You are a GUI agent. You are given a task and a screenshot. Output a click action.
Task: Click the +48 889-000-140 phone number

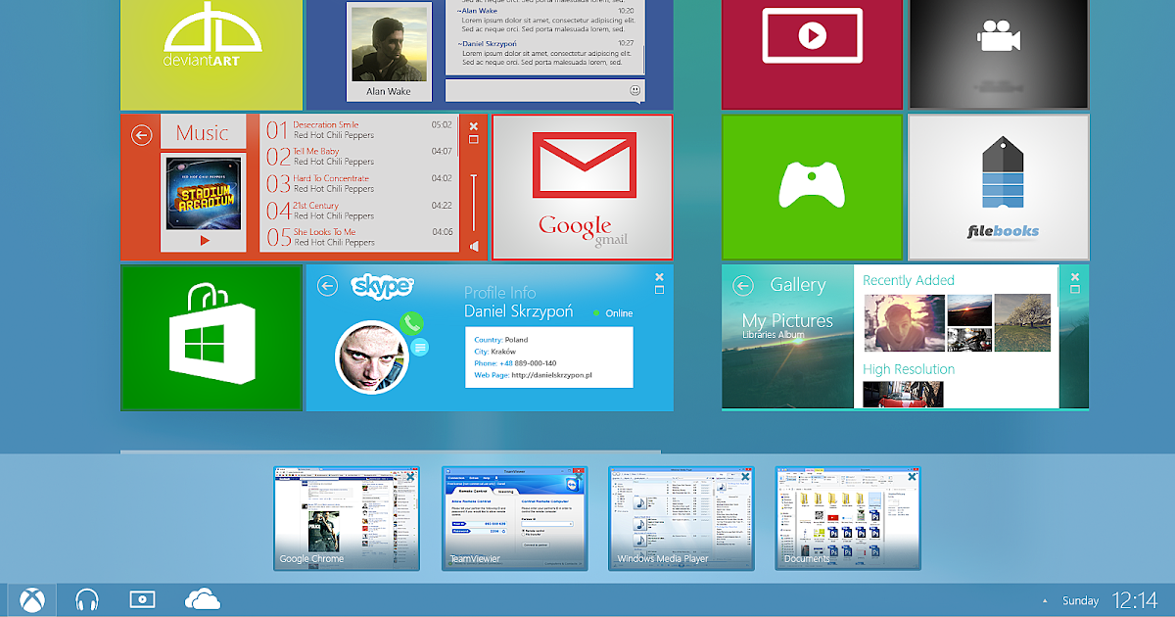[528, 363]
